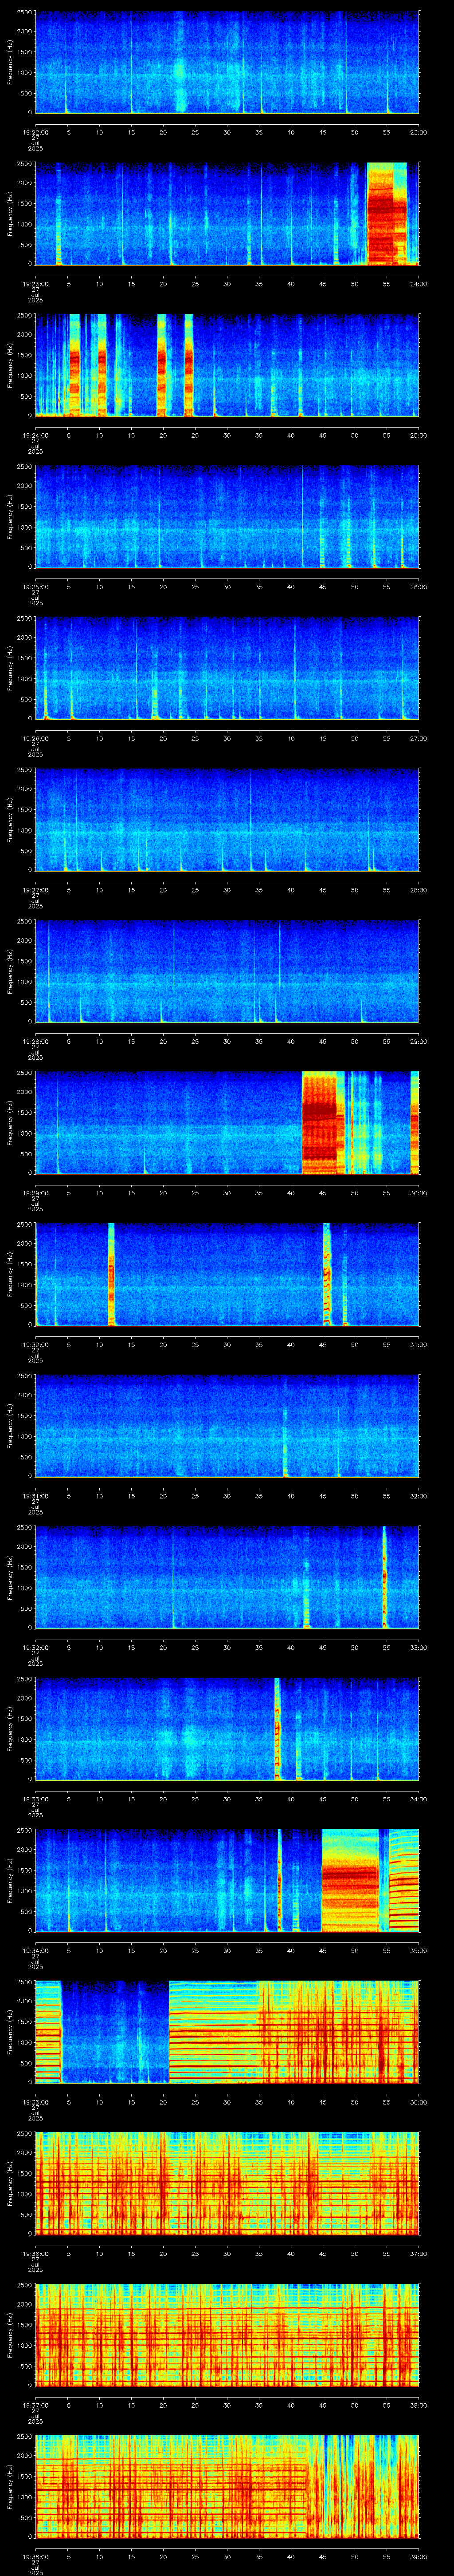Click the 19:22:00 start time label
Screen dimensions: 454x2576
coord(35,132)
